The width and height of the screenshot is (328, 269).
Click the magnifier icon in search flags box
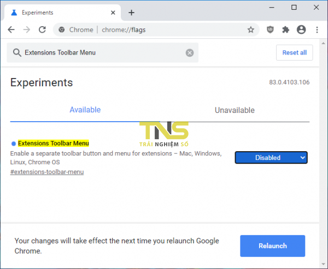pyautogui.click(x=17, y=52)
